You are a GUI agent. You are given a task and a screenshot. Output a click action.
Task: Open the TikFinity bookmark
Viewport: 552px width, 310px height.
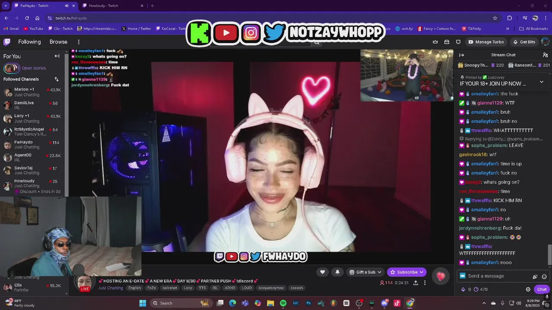pos(471,29)
